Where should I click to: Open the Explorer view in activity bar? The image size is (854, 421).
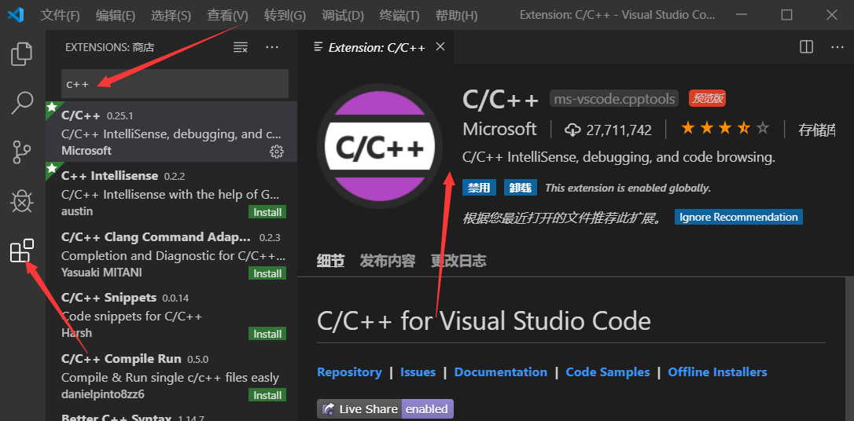tap(22, 53)
